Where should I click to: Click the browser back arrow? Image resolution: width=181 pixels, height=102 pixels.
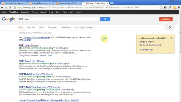click(x=2, y=7)
